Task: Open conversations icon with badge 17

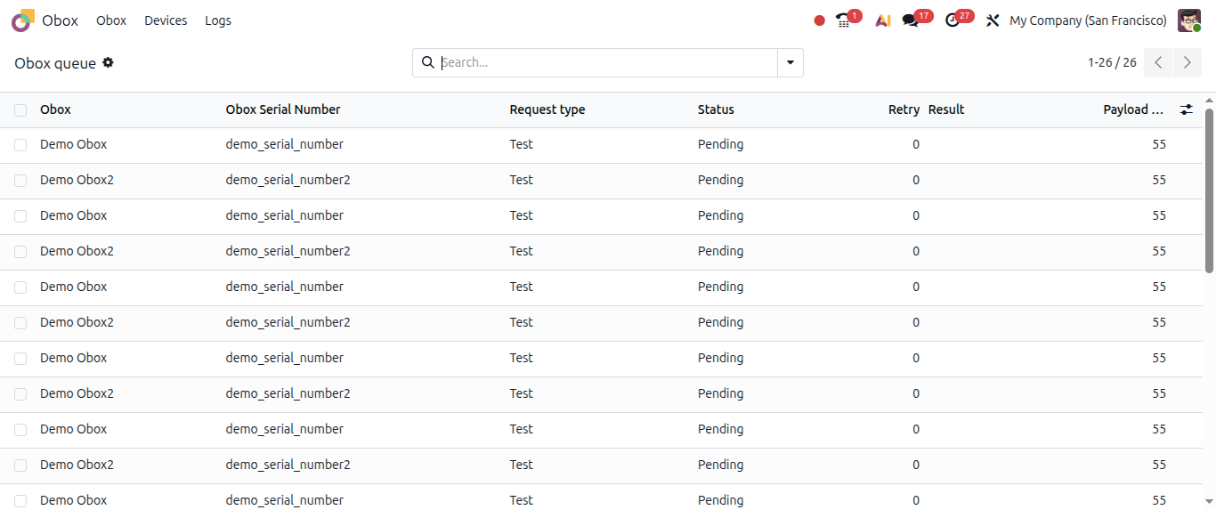Action: [911, 20]
